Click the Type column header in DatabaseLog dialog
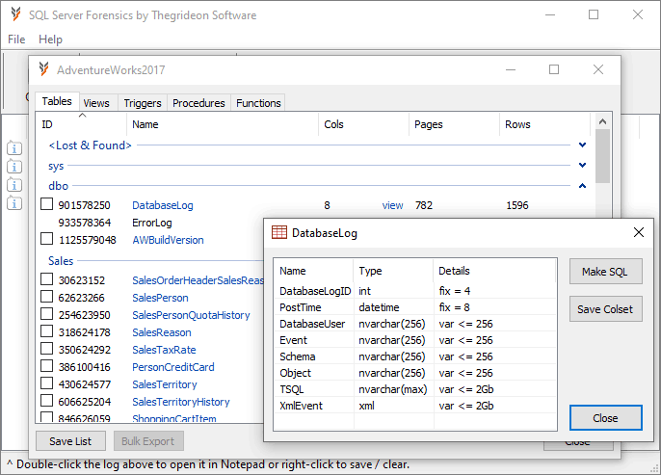 (x=393, y=271)
